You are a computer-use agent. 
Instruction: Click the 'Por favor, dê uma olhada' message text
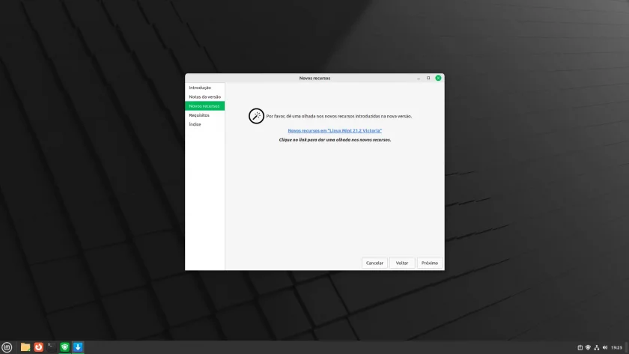click(339, 116)
